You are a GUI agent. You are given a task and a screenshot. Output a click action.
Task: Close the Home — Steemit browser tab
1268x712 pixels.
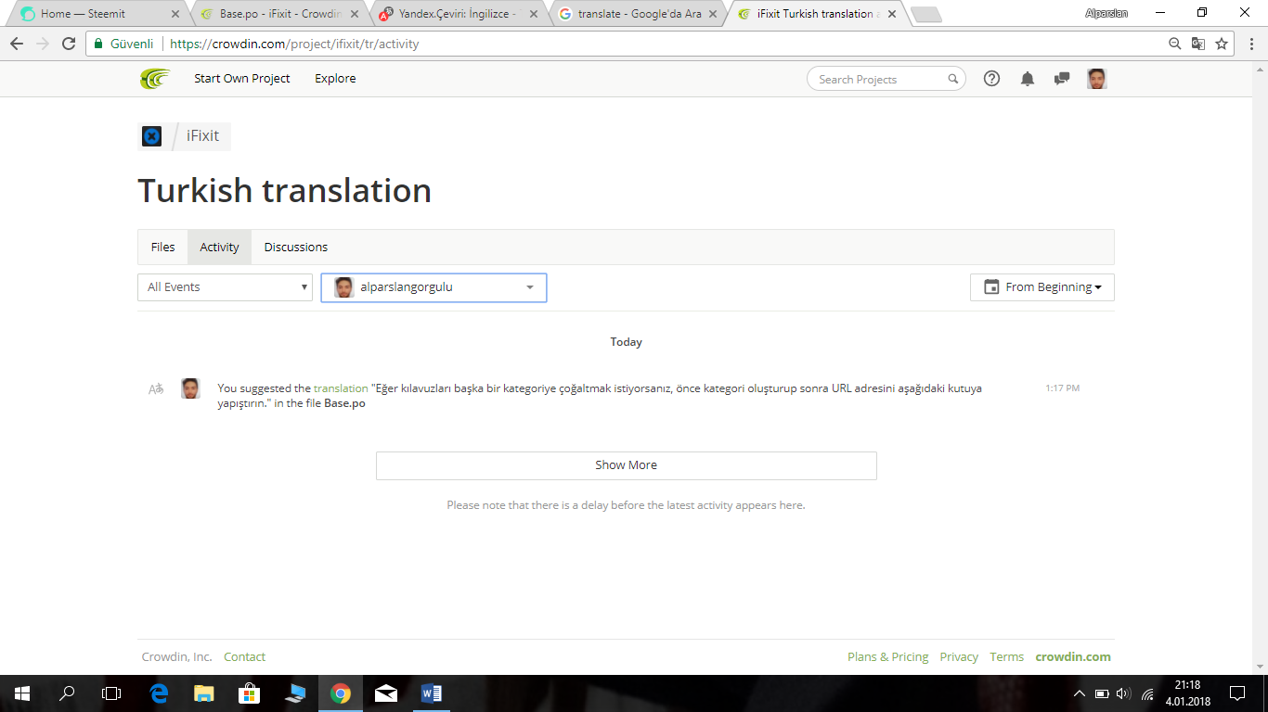[x=175, y=14]
